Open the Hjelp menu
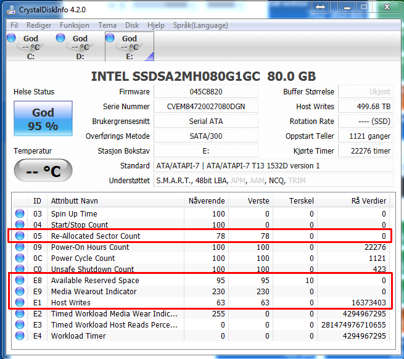The height and width of the screenshot is (359, 404). coord(156,25)
